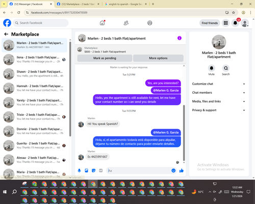Open Shawn conversation in list

click(34, 74)
